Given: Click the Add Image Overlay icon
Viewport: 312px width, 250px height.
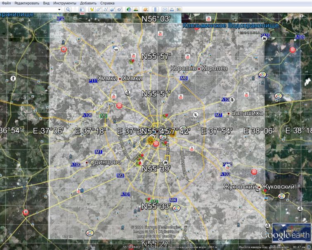Looking at the screenshot, I should [113, 10].
